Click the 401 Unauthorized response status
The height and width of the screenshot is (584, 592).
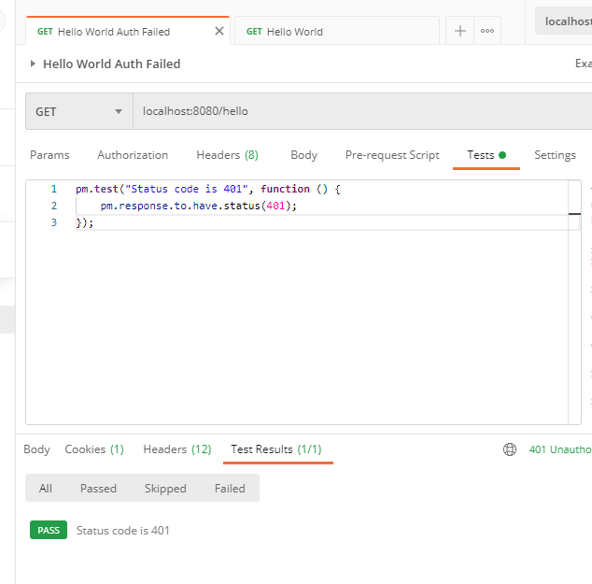click(560, 449)
